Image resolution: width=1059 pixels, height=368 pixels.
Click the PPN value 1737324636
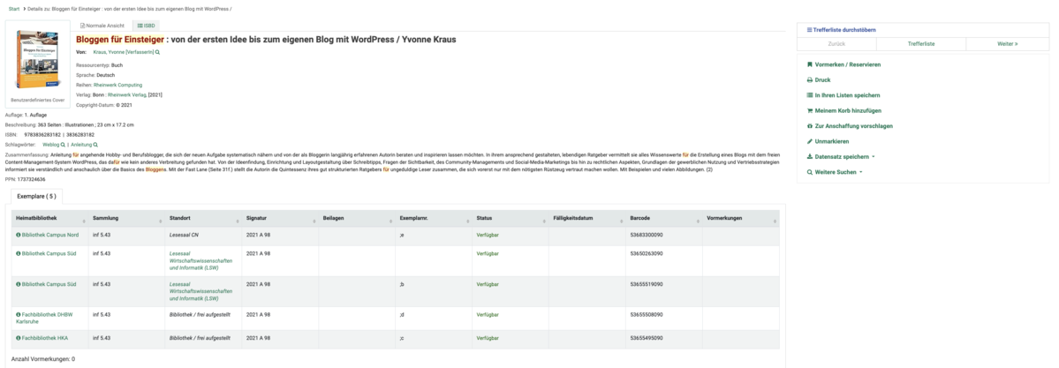(x=31, y=180)
